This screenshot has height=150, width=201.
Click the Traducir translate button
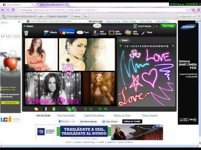point(76,16)
